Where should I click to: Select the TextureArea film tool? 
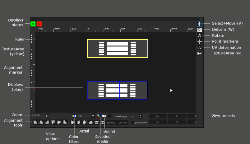point(200,53)
